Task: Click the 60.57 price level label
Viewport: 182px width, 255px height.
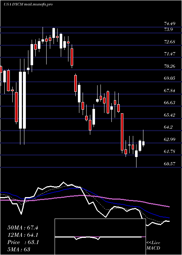Action: 170,164
